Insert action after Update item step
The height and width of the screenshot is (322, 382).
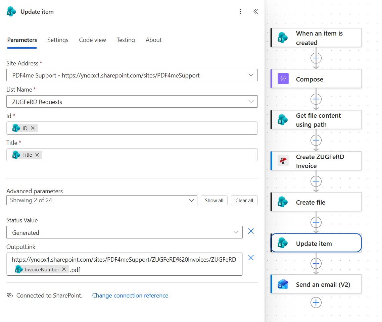click(x=316, y=264)
